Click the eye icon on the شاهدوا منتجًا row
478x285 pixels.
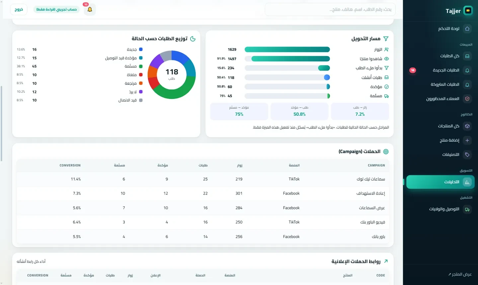(x=386, y=59)
